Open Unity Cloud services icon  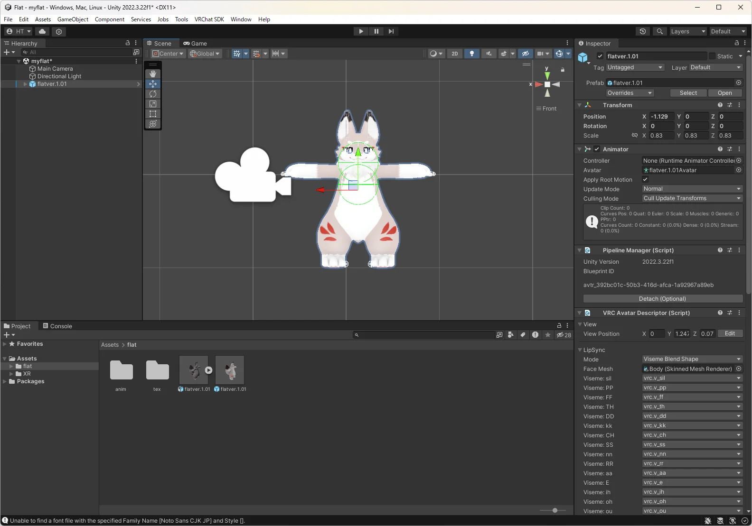(x=42, y=31)
